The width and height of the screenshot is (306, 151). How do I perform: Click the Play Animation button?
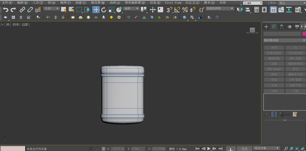209,149
